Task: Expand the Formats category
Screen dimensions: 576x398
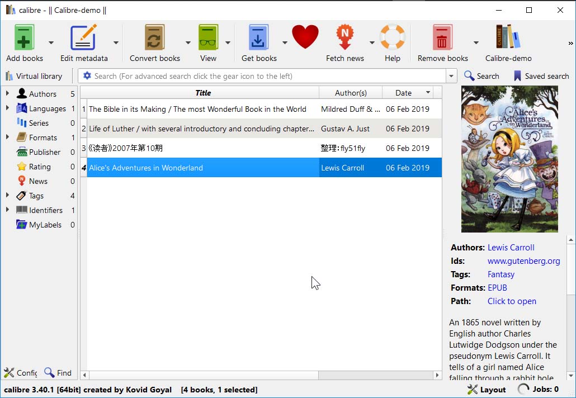Action: coord(7,137)
